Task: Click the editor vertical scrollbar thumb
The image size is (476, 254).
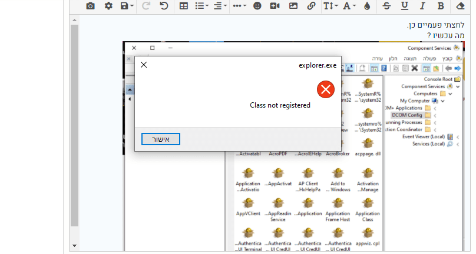Action: [x=74, y=125]
